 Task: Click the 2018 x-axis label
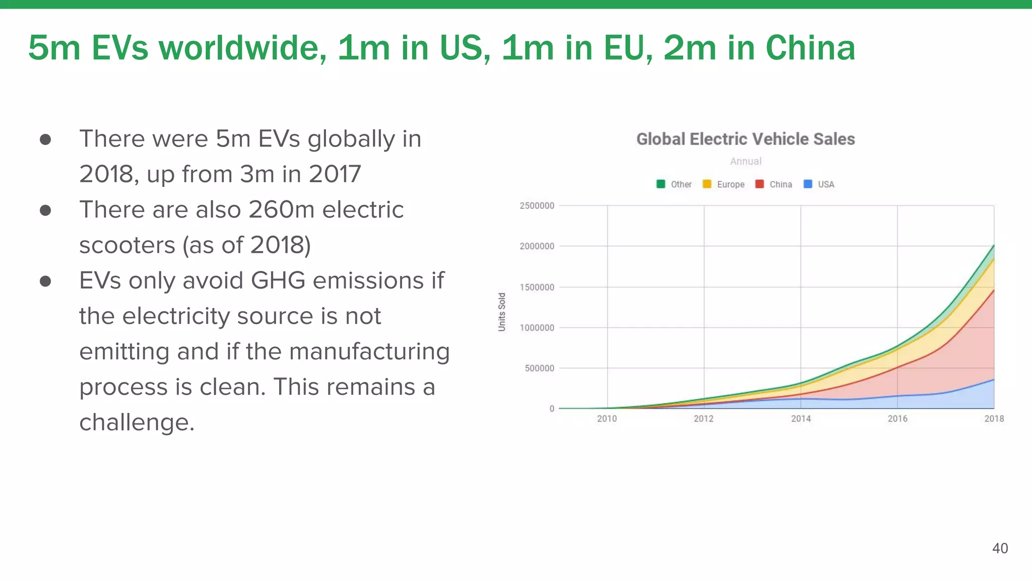994,418
